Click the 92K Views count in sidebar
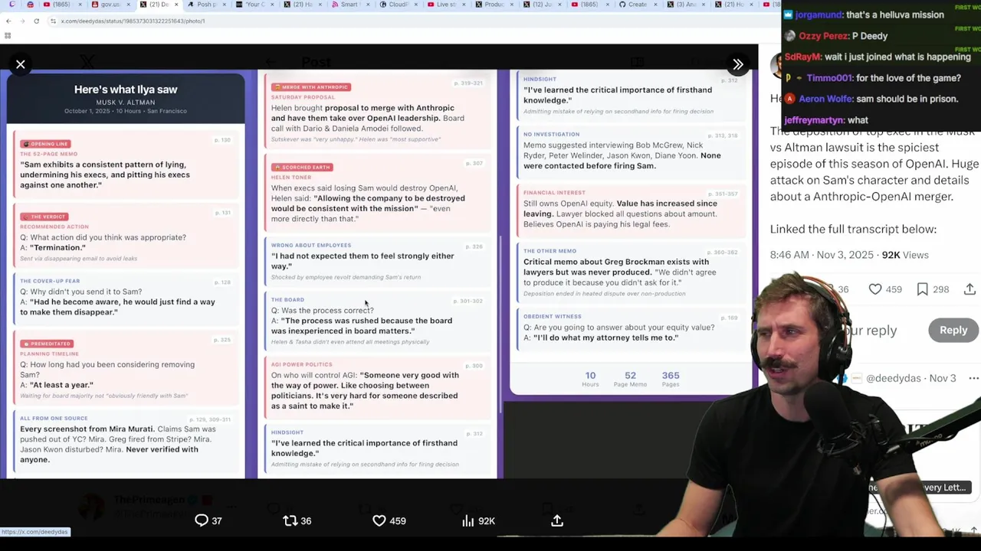981x551 pixels. click(x=905, y=255)
